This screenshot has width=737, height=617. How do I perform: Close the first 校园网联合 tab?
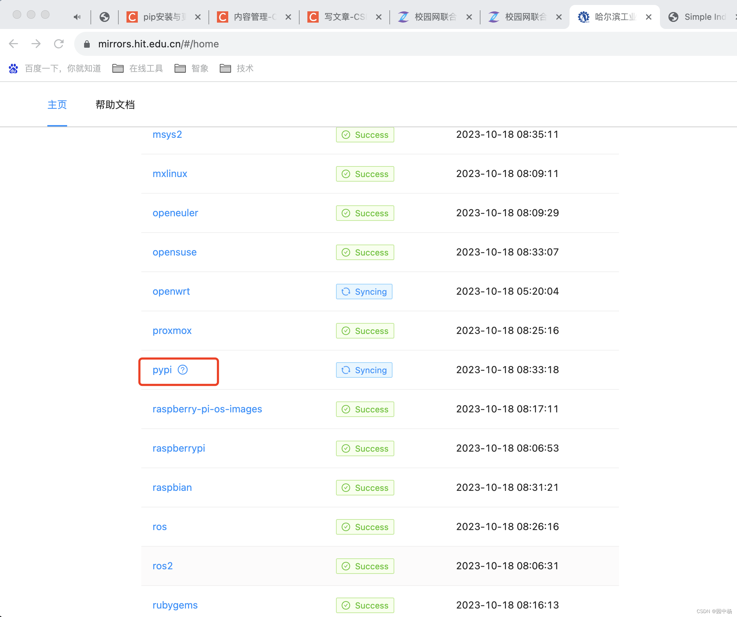point(469,17)
